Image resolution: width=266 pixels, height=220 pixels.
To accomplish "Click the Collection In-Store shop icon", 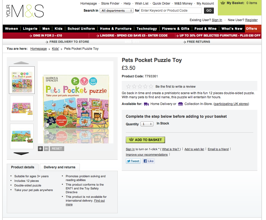I will point(180,104).
